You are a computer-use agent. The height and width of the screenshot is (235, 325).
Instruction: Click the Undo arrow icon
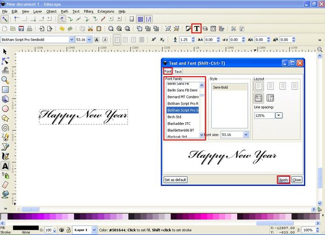(61, 28)
